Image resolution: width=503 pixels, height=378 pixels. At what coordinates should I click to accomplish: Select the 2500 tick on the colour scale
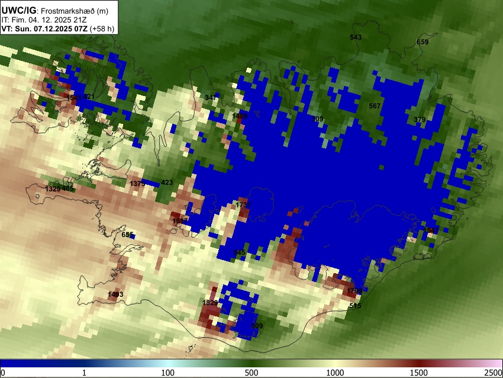pos(494,373)
